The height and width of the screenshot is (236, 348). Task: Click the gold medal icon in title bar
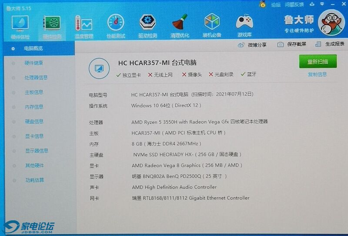coord(263,4)
